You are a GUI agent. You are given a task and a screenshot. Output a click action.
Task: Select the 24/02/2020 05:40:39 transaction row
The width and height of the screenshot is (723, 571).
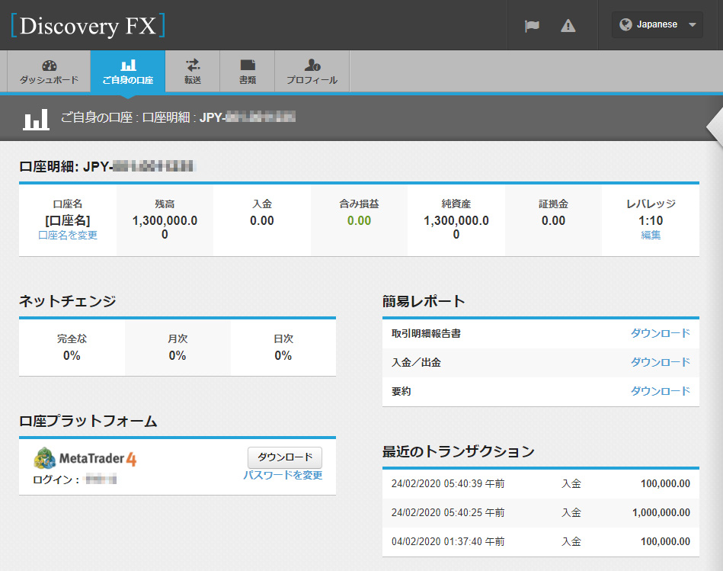coord(540,484)
